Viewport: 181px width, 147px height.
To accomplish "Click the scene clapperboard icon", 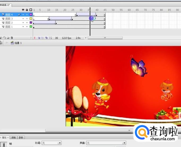I will coord(12,43).
